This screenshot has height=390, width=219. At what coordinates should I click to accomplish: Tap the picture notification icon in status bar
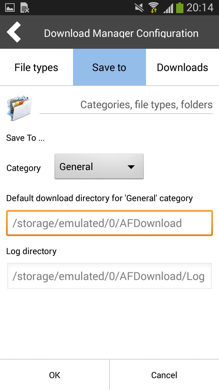click(10, 7)
